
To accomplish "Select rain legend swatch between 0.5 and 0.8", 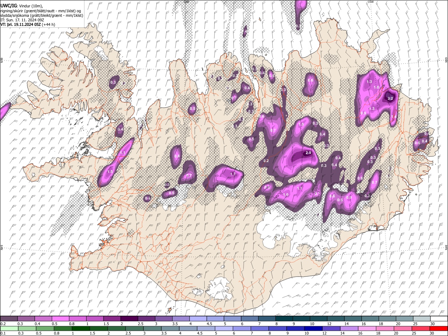I will point(45,328).
